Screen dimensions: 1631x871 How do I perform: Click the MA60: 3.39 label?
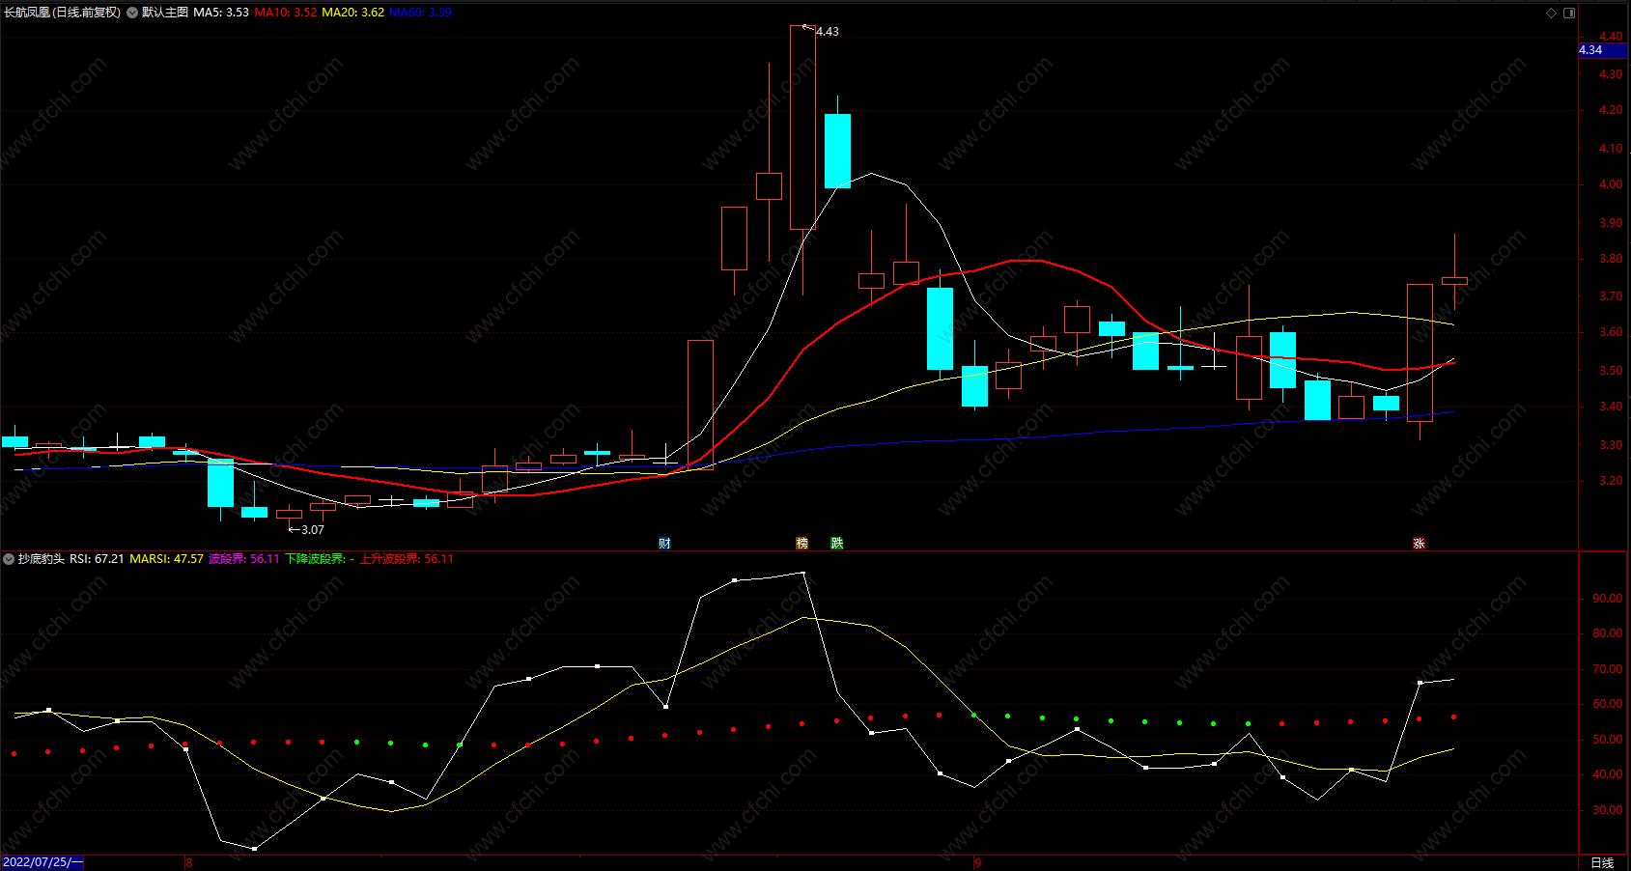pyautogui.click(x=421, y=13)
